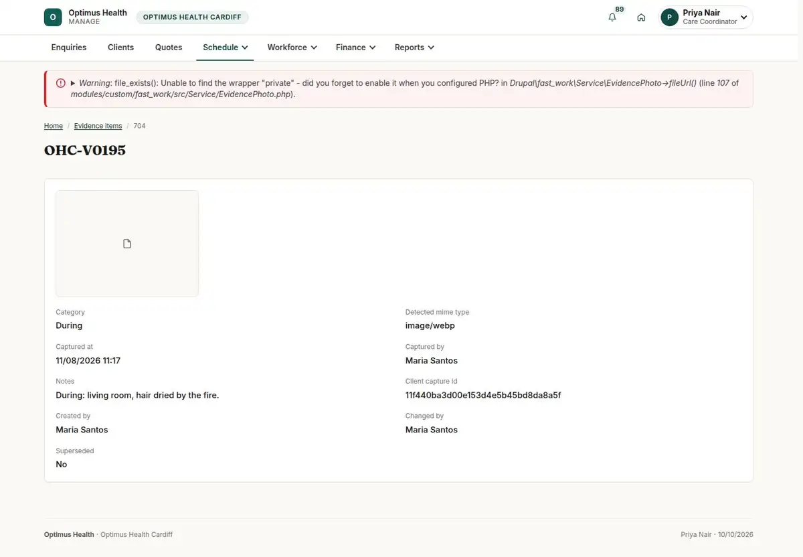Open the Clients section
Screen dimensions: 803x557
121,48
